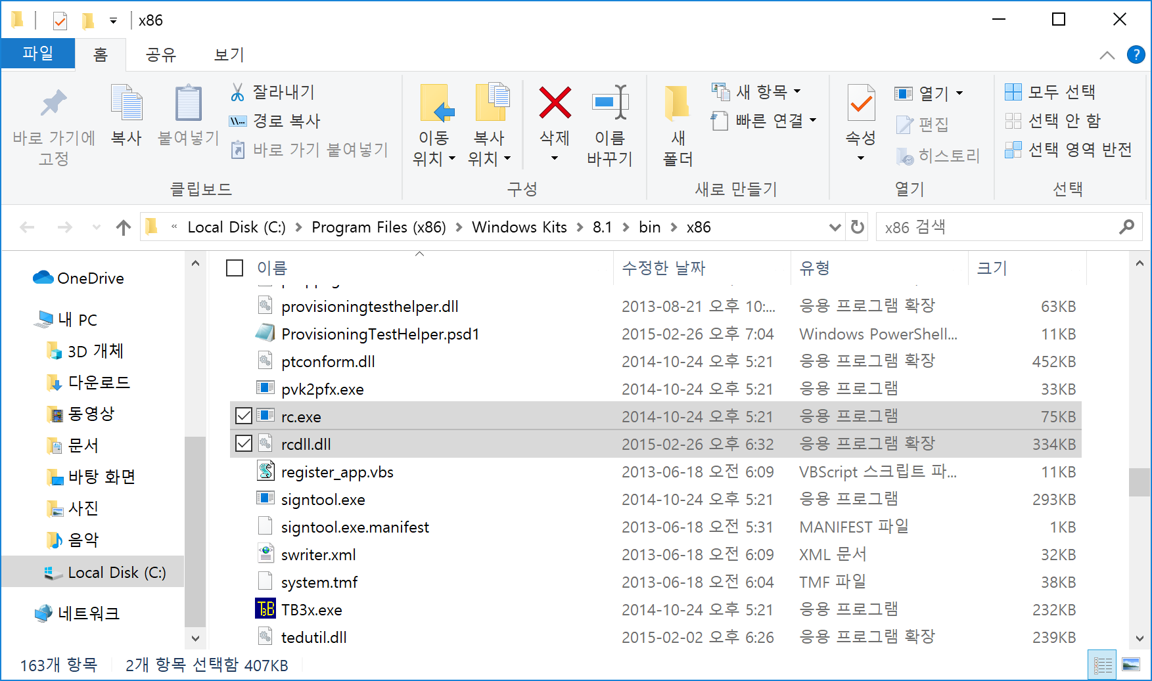Image resolution: width=1152 pixels, height=681 pixels.
Task: Open the Open (열기) dropdown arrow
Action: pos(959,93)
